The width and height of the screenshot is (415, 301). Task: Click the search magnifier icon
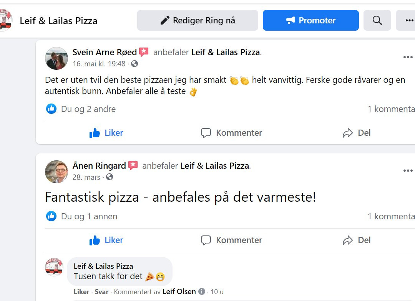point(377,20)
